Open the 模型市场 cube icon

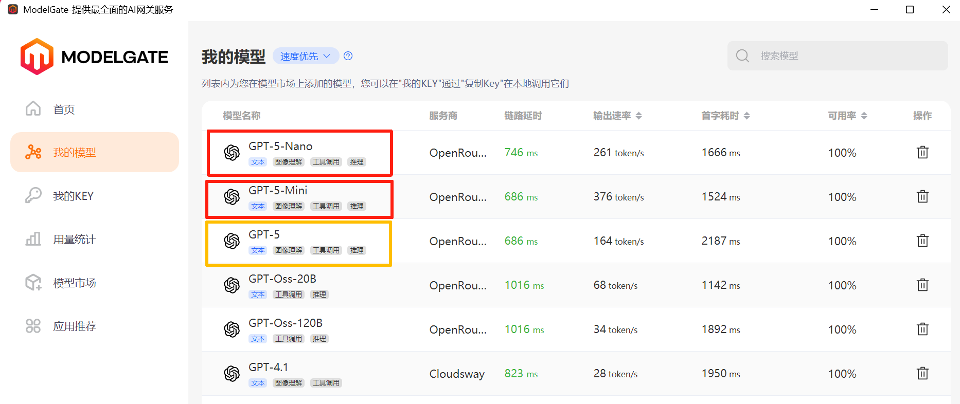click(x=33, y=282)
